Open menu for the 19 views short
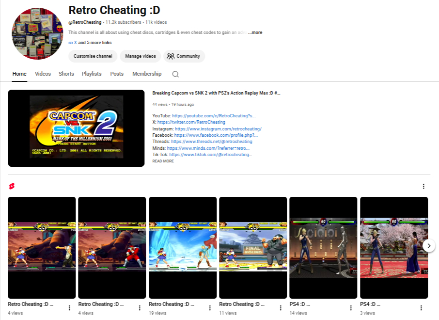The height and width of the screenshot is (320, 439). pos(210,308)
